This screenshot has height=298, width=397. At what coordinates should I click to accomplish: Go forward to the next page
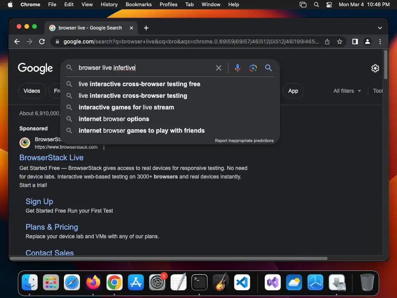click(x=29, y=42)
